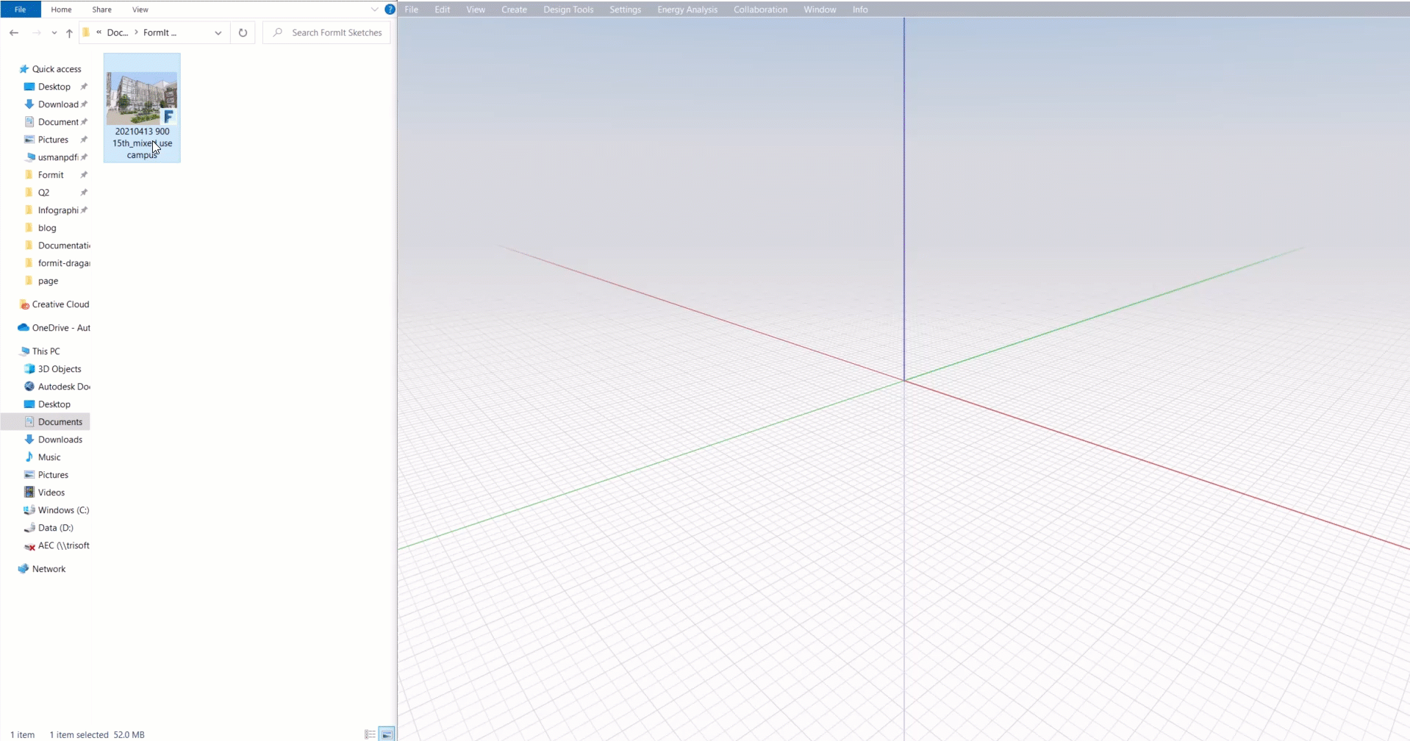
Task: Switch to the Explorer View tab
Action: click(x=140, y=10)
